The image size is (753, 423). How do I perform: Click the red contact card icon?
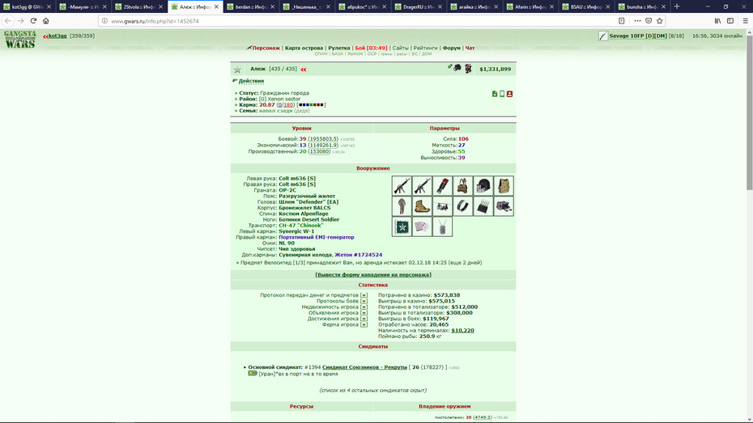click(509, 94)
